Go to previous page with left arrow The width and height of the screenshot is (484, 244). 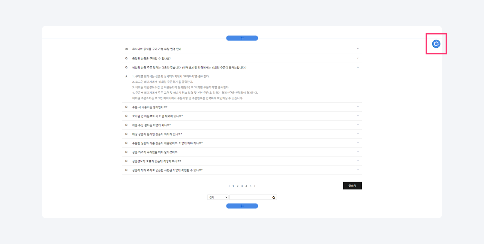(229, 186)
